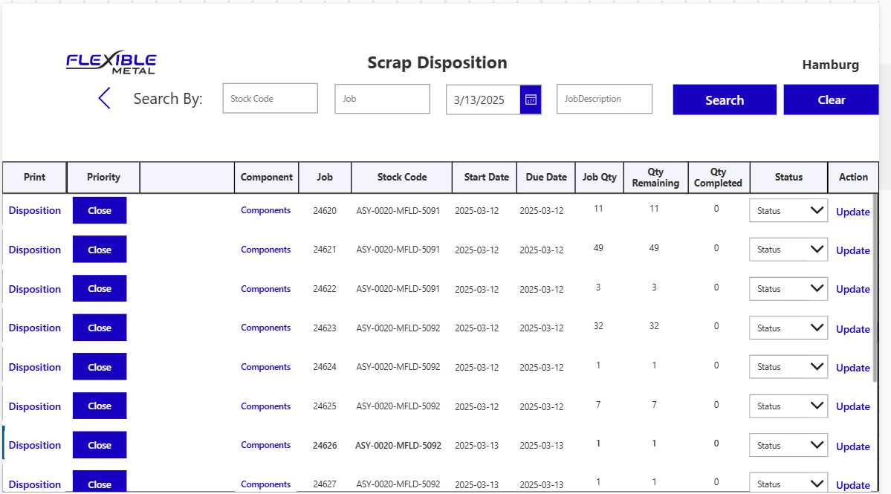
Task: Open the calendar date picker icon
Action: click(x=531, y=100)
